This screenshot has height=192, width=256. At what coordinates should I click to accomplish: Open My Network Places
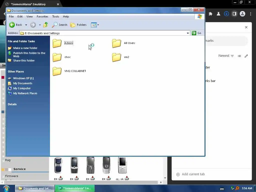(22, 93)
